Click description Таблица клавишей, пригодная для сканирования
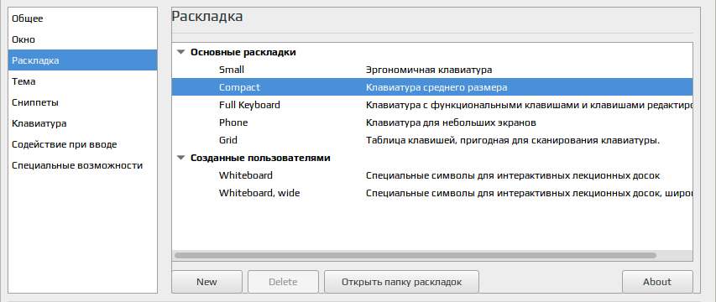The height and width of the screenshot is (302, 716). 513,140
